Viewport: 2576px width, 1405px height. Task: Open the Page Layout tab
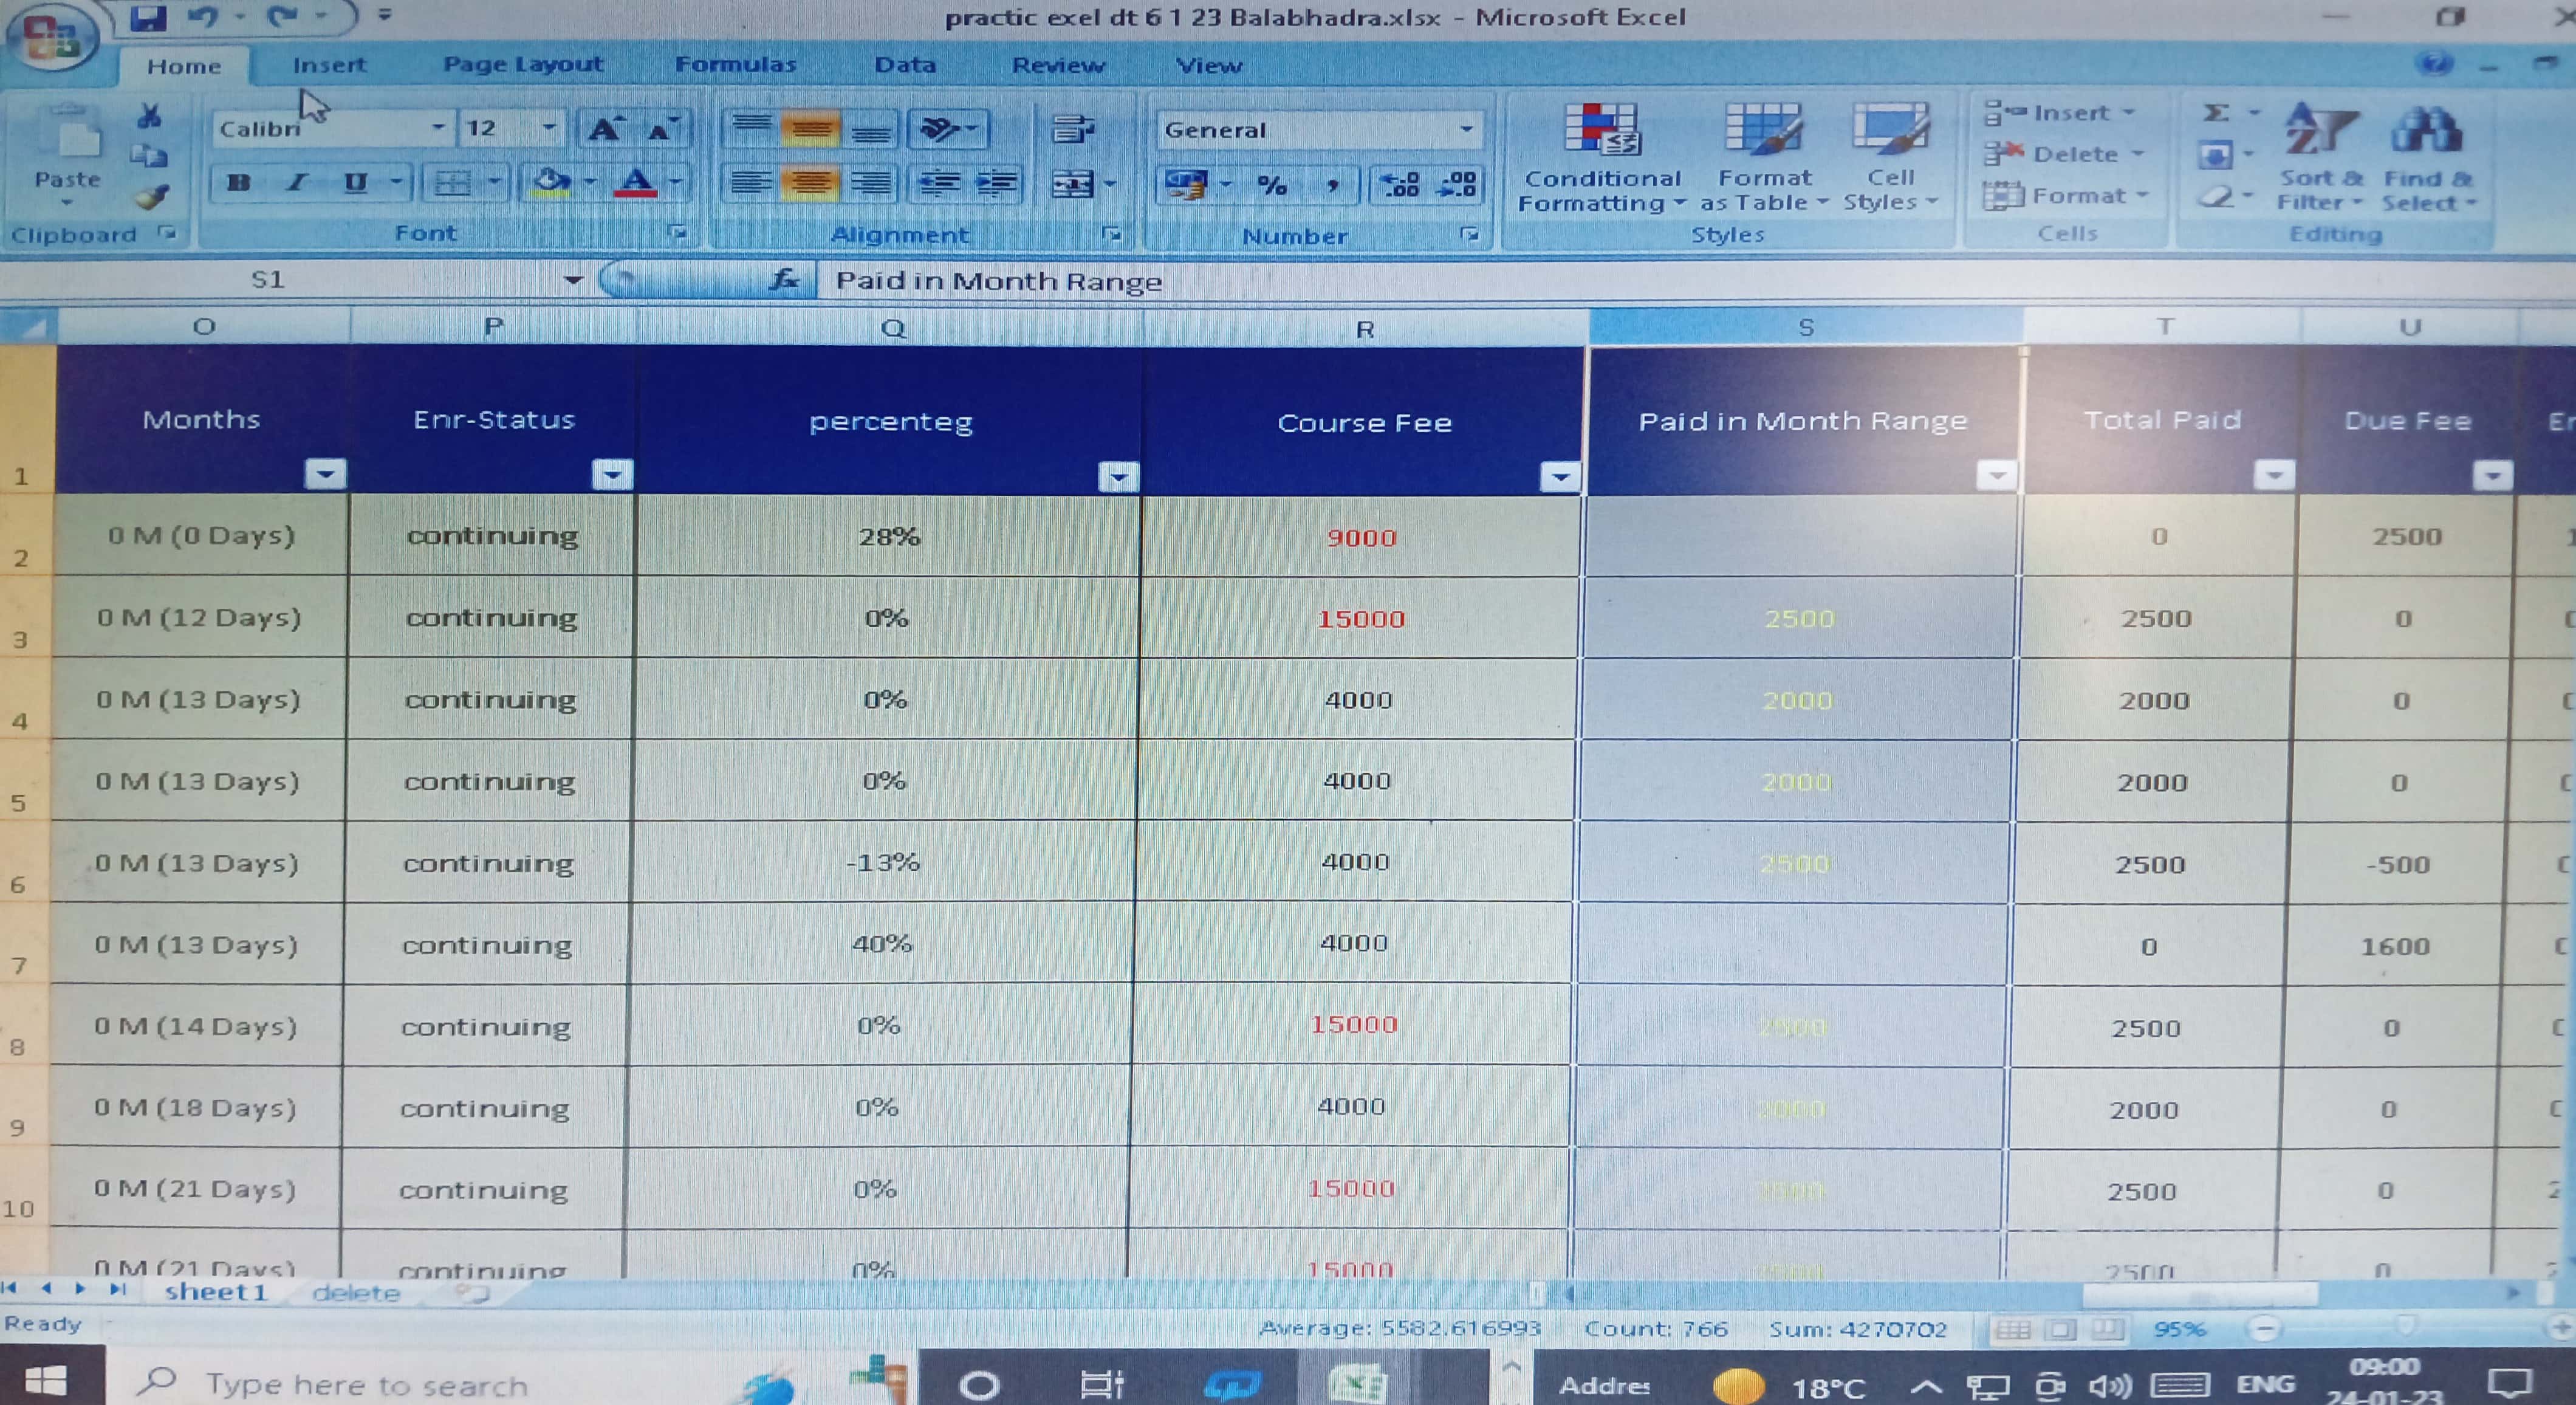point(523,65)
